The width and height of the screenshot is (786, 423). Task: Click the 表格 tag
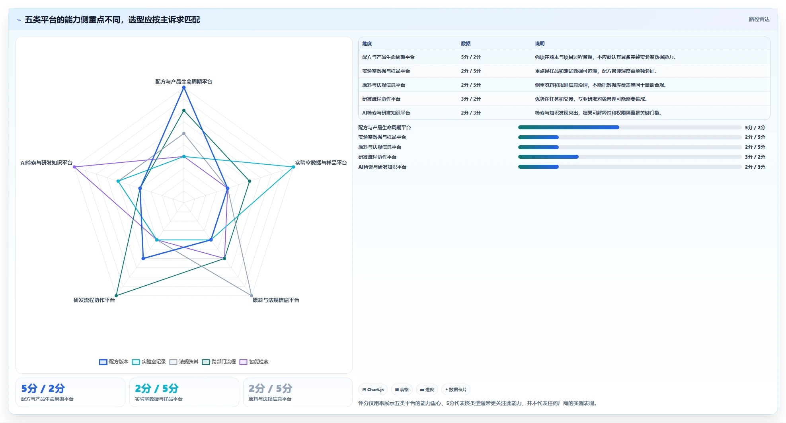click(x=402, y=390)
